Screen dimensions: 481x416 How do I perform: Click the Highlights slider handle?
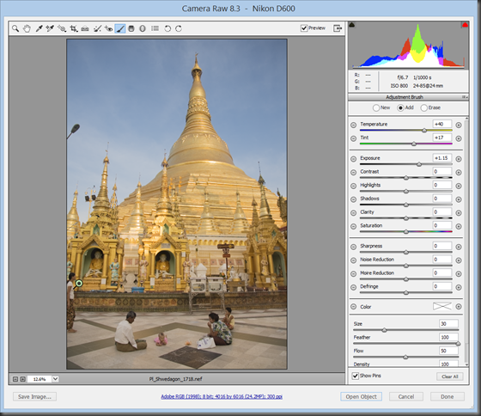tap(405, 192)
